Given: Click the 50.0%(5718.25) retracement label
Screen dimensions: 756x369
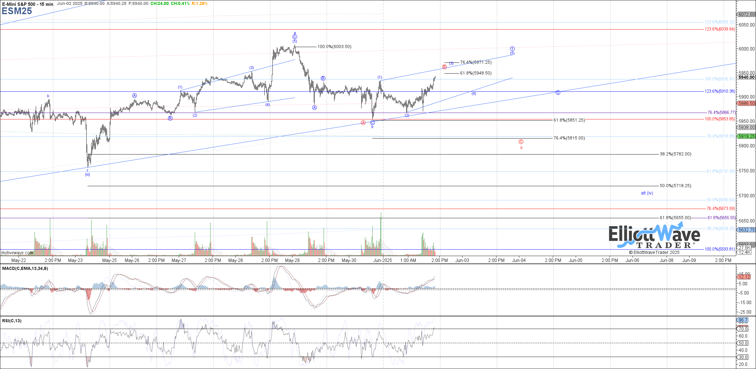Looking at the screenshot, I should click(x=676, y=186).
